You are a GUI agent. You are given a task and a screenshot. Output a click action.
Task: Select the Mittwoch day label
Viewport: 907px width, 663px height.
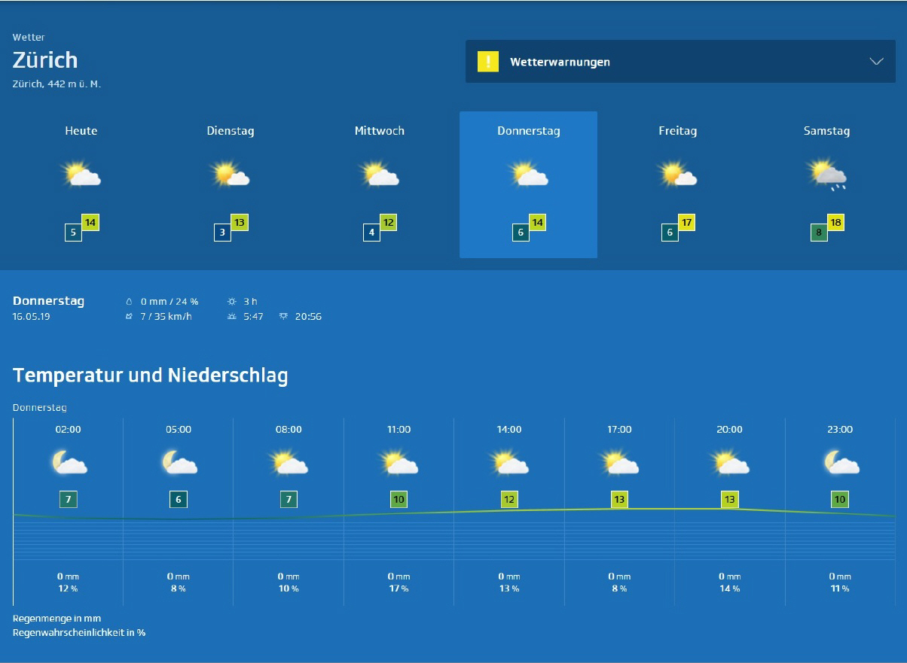tap(380, 131)
